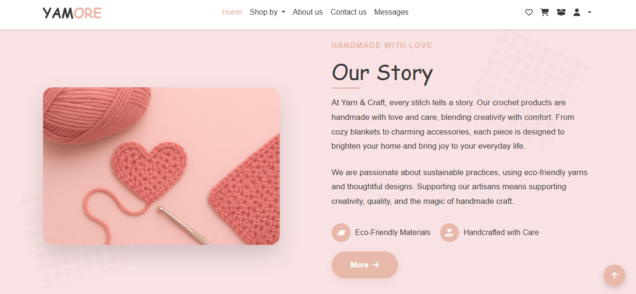
Task: Open the About us page
Action: [308, 12]
